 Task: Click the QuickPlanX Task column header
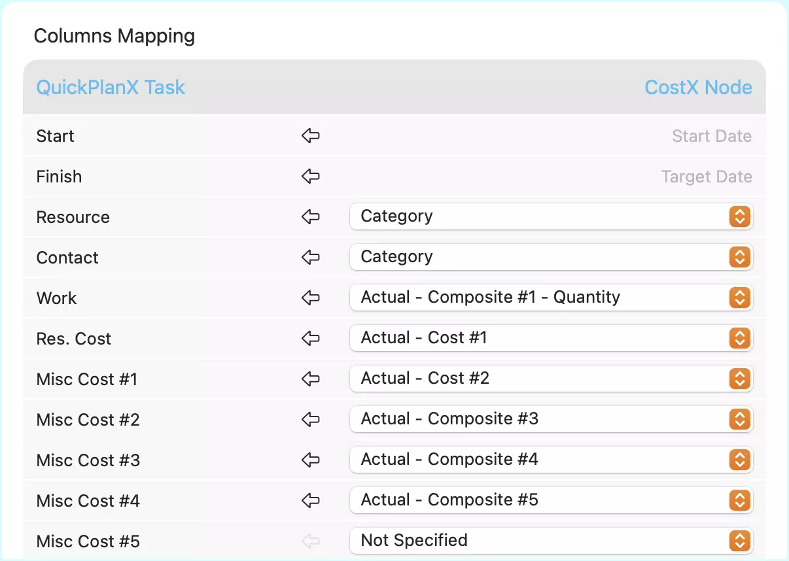pyautogui.click(x=110, y=87)
